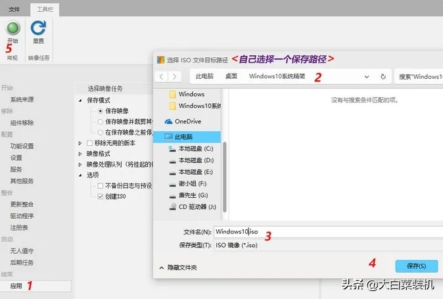Viewport: 443px width, 299px height.
Task: Select the 保存映像并裁剪其 radio option
Action: click(x=101, y=122)
